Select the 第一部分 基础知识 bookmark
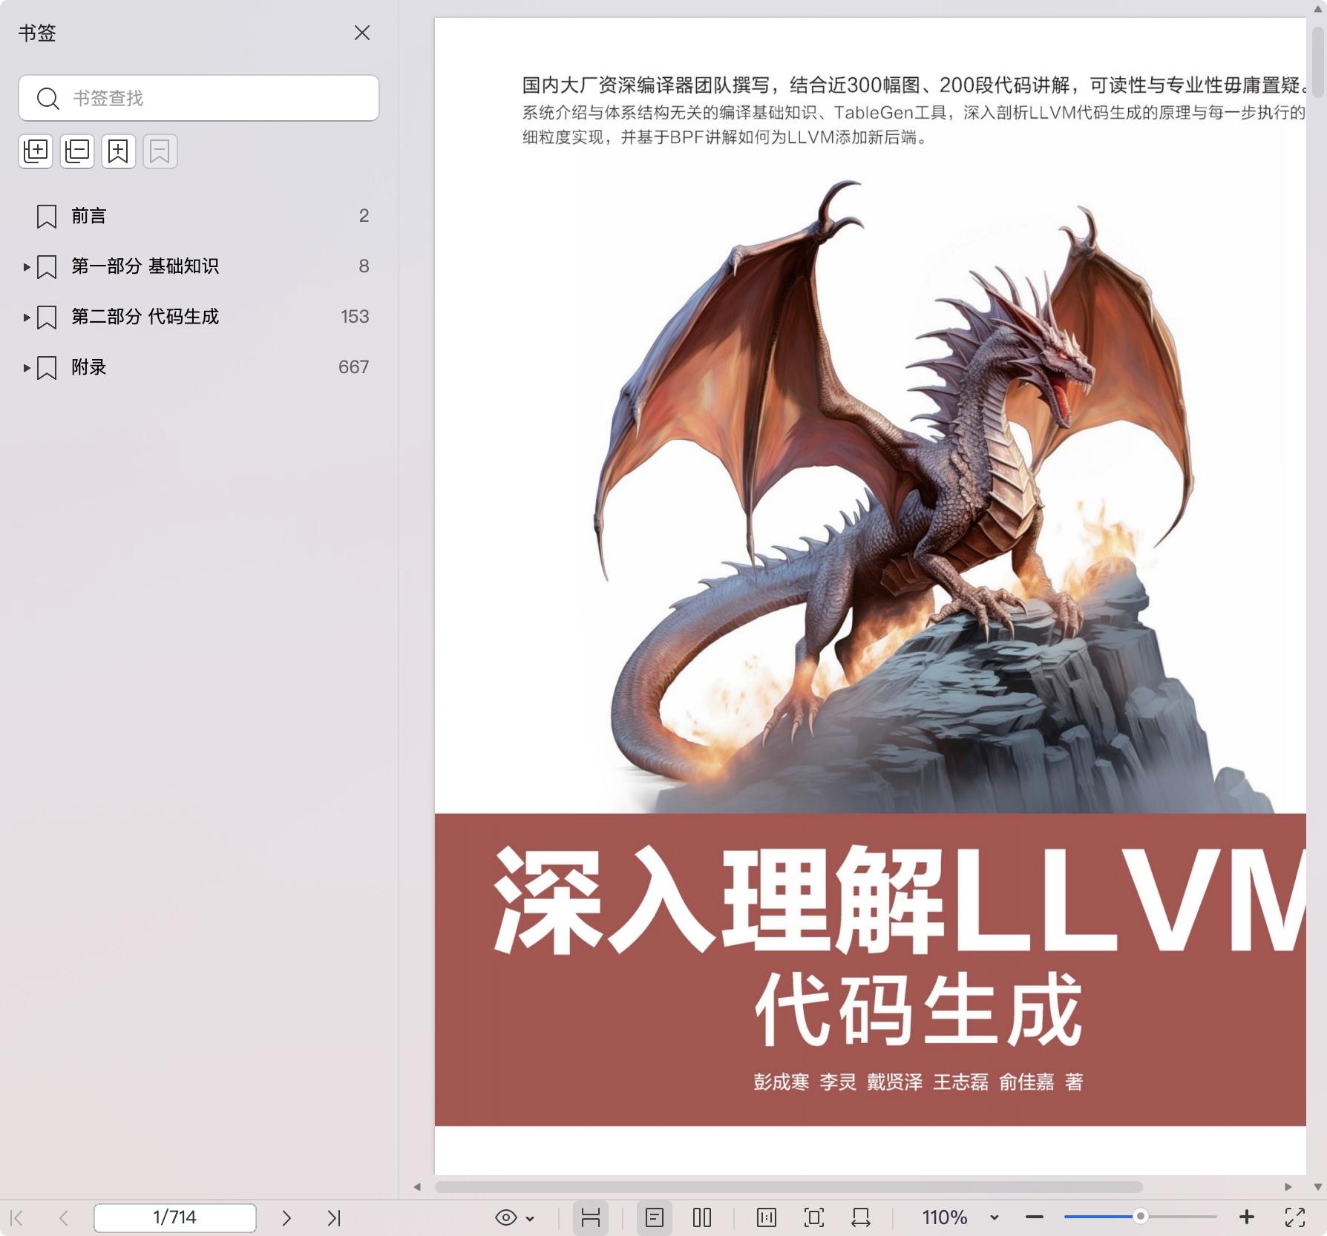This screenshot has width=1327, height=1236. 145,266
